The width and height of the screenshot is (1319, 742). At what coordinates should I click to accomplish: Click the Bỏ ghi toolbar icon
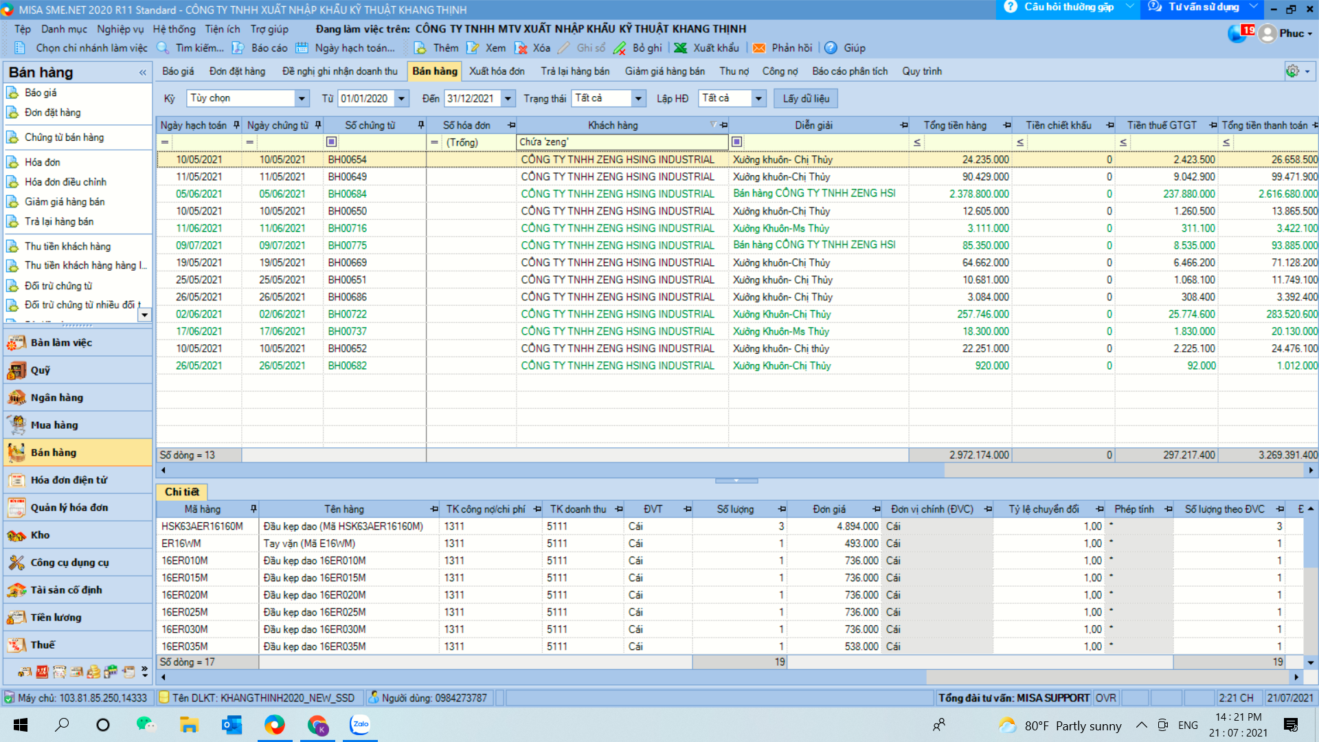[x=620, y=48]
